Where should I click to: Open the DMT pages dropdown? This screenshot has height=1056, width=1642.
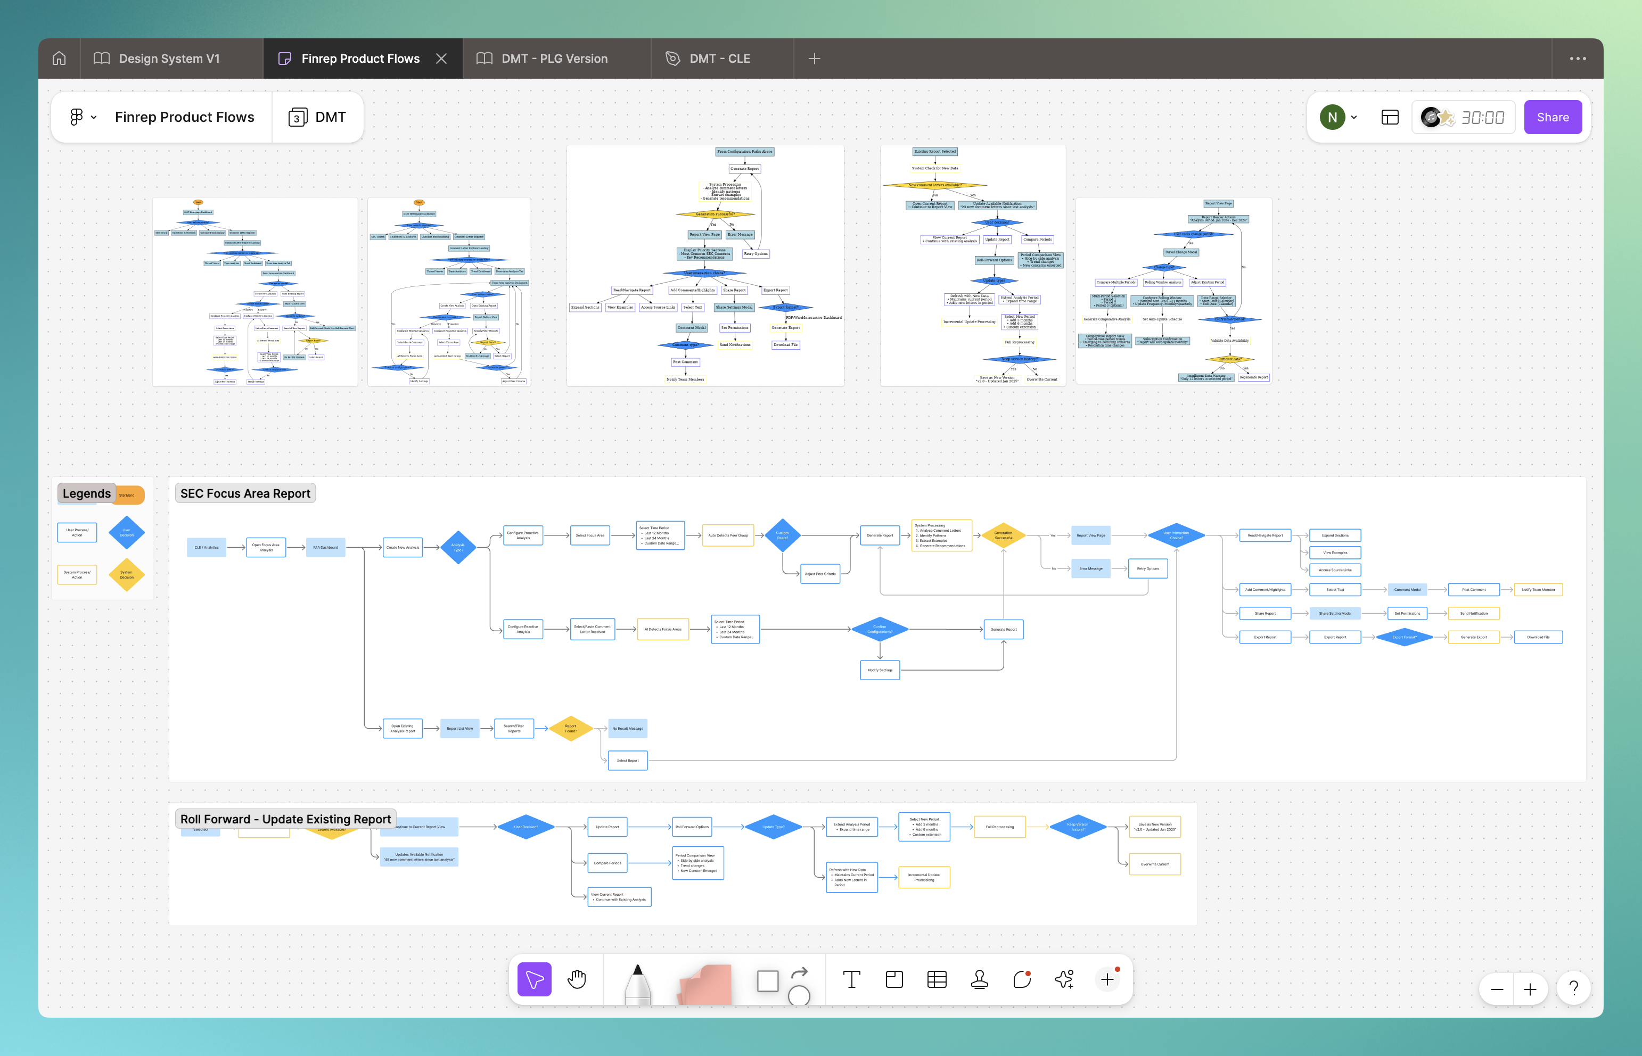317,117
